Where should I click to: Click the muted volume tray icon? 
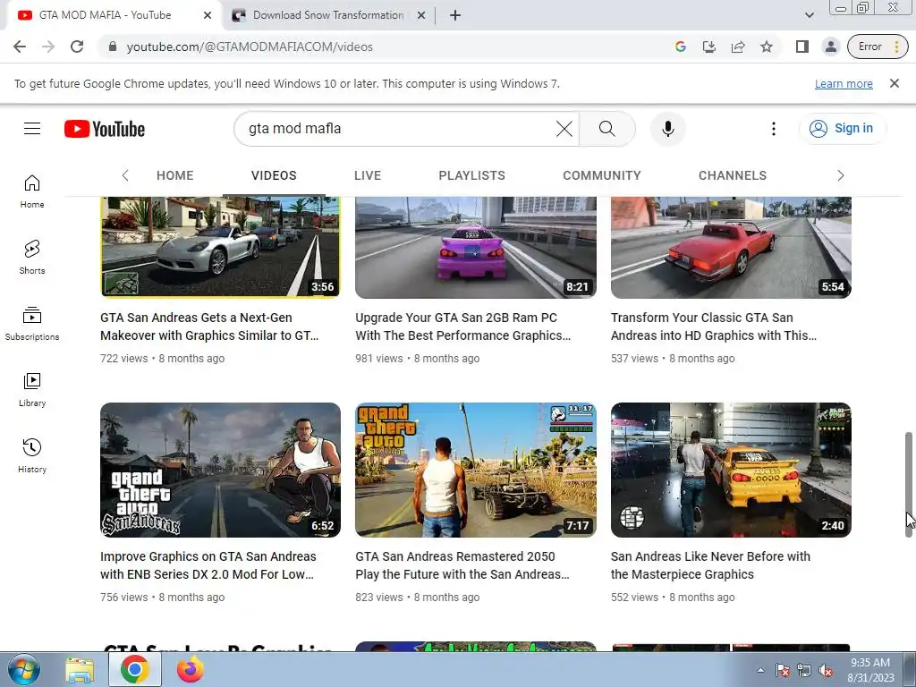pos(826,671)
